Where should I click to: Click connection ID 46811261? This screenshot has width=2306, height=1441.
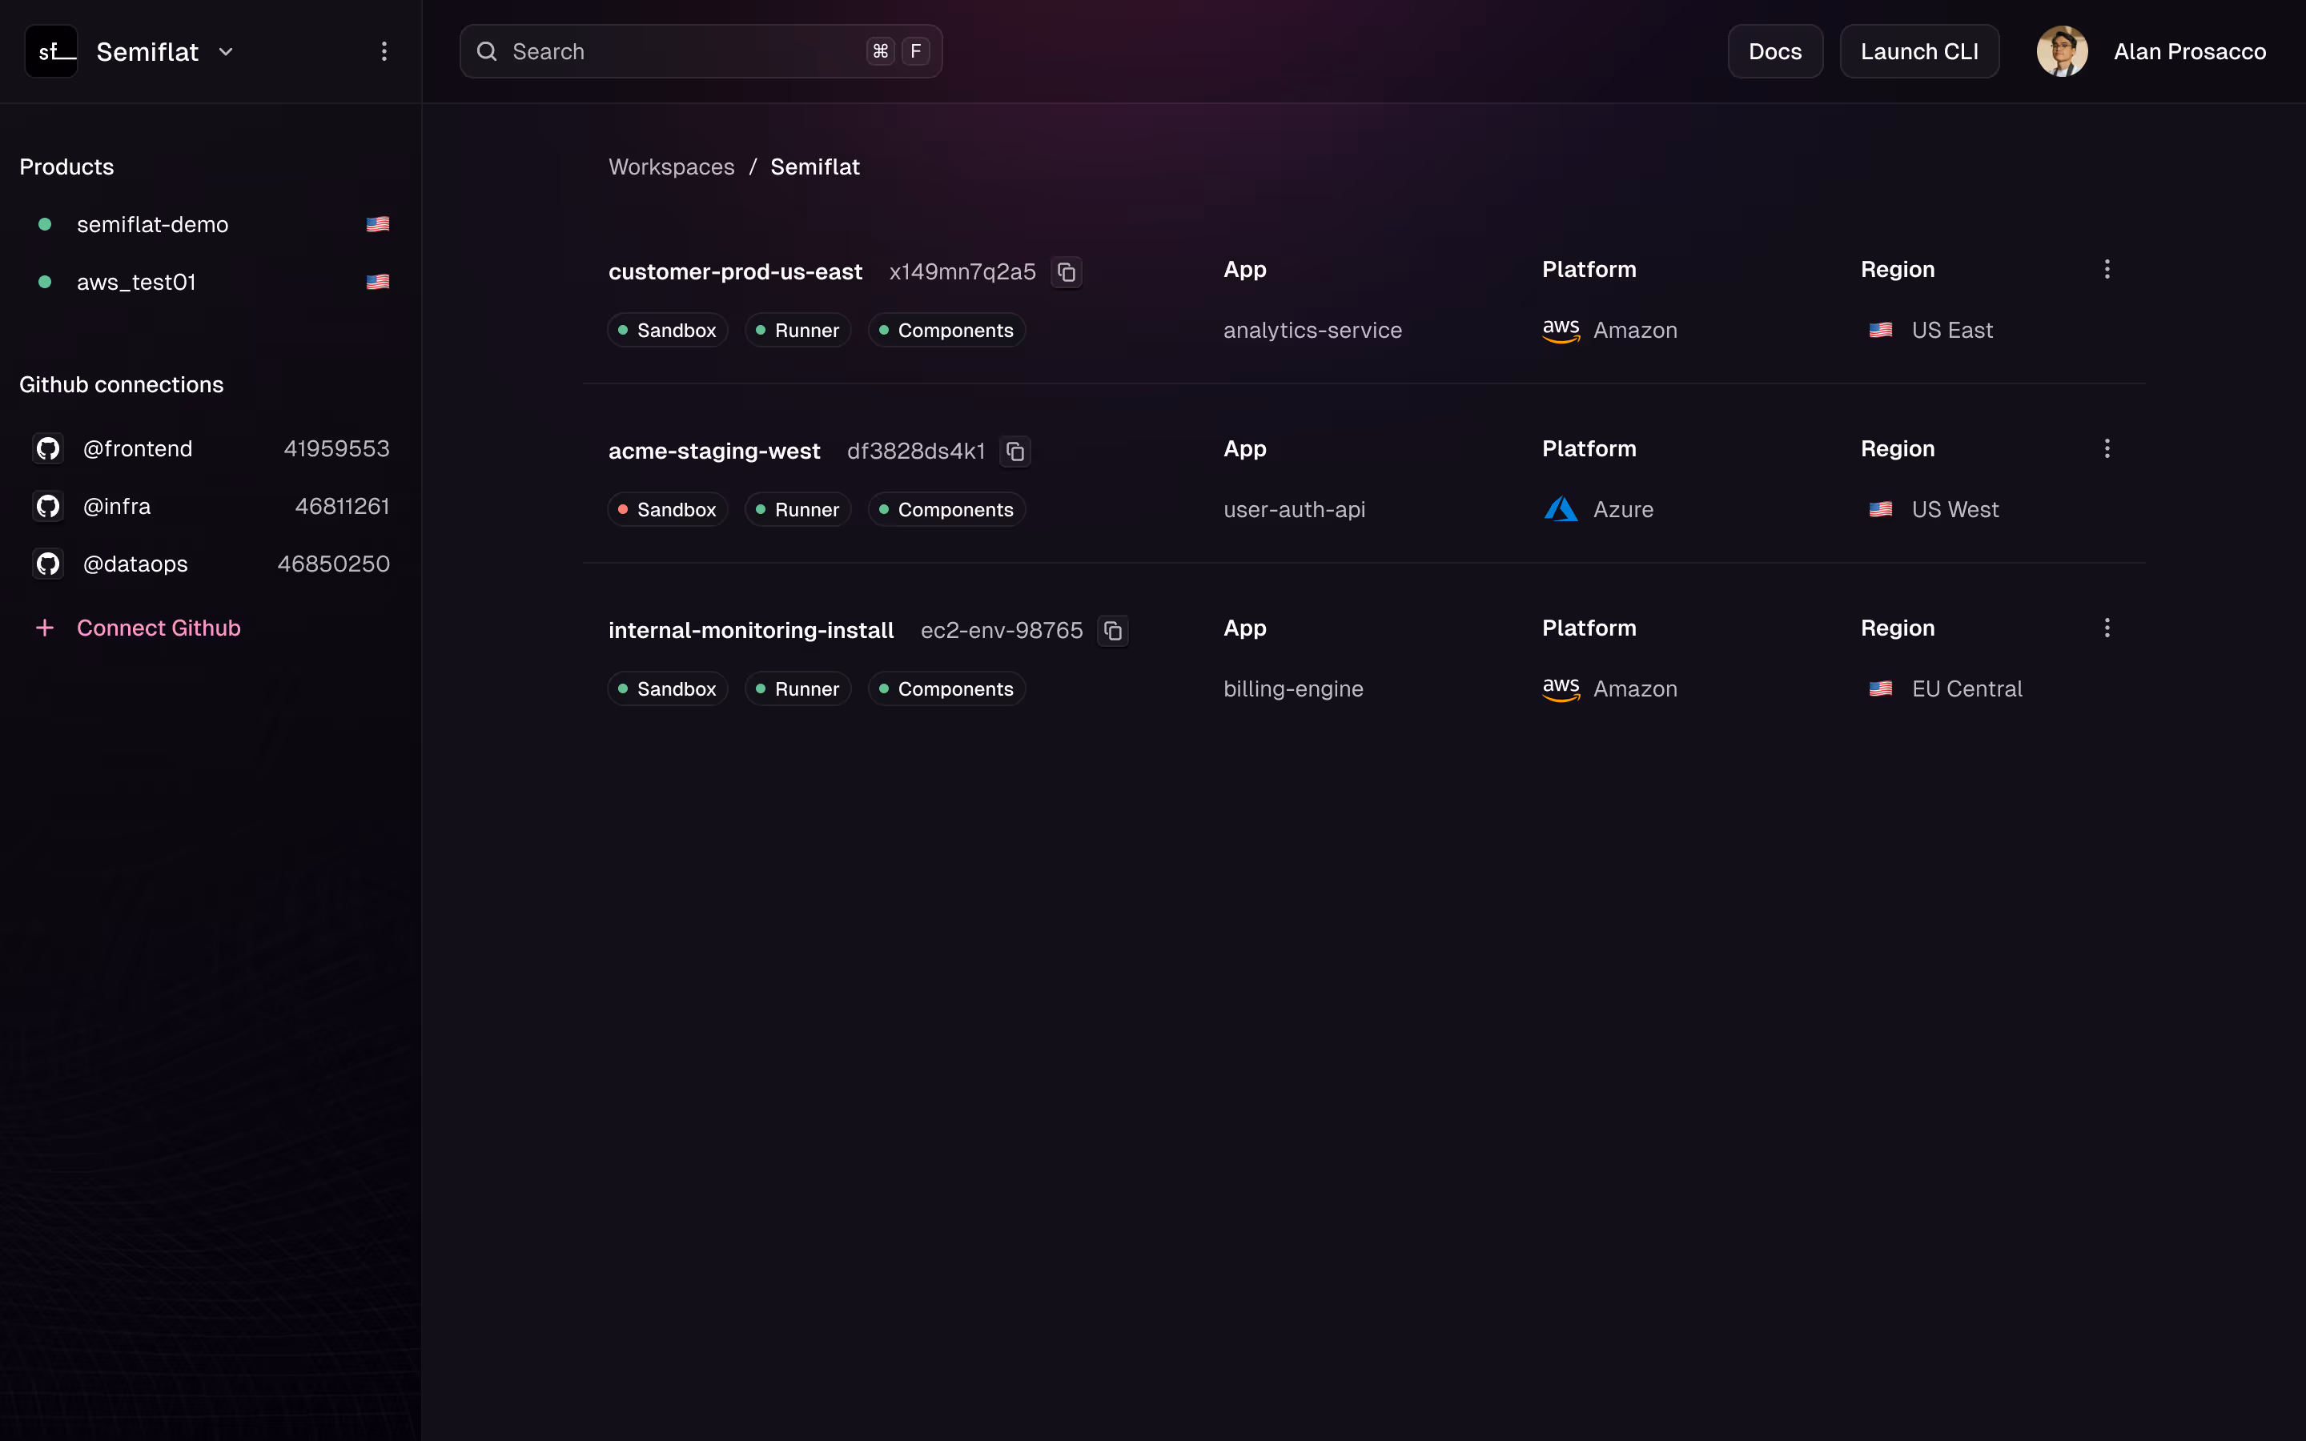pyautogui.click(x=342, y=506)
